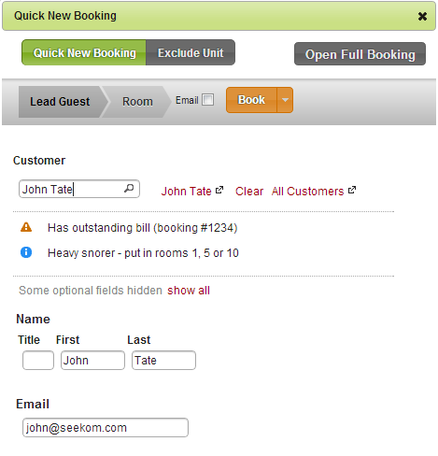Open the All Customers link
This screenshot has width=438, height=456.
tap(307, 191)
